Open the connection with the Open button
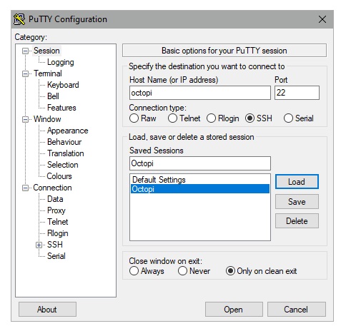 234,310
